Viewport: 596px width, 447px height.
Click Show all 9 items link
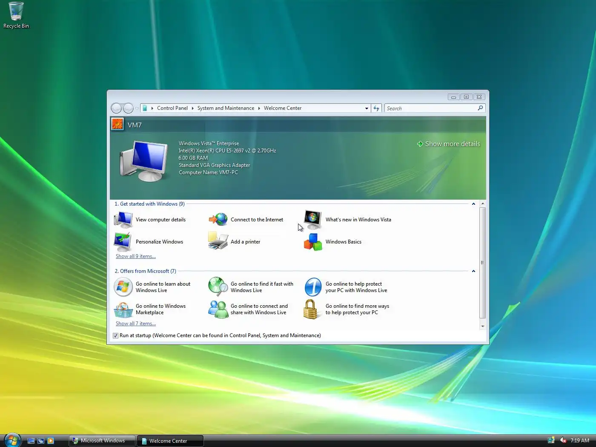click(136, 256)
